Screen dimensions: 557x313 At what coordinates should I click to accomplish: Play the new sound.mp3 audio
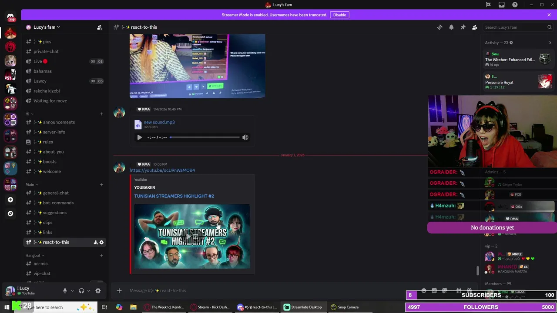(139, 137)
